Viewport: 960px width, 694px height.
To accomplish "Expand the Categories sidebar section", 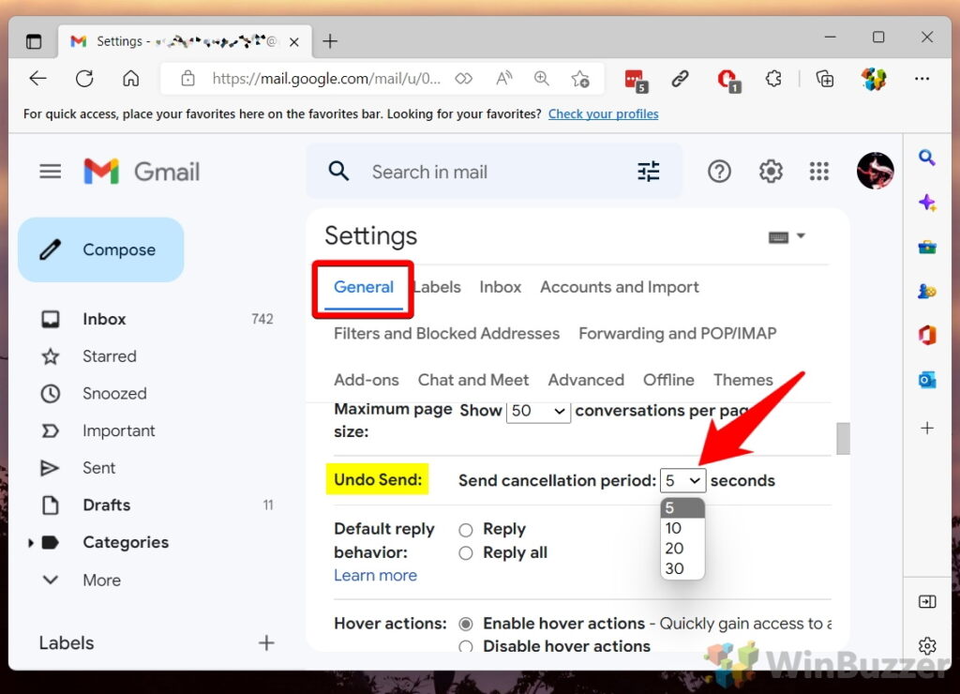I will coord(31,542).
